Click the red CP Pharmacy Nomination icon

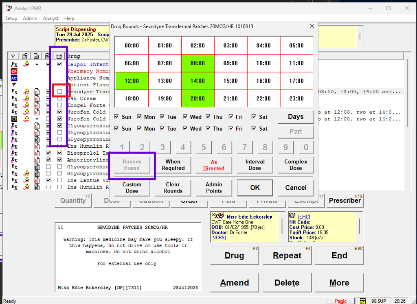click(14, 71)
